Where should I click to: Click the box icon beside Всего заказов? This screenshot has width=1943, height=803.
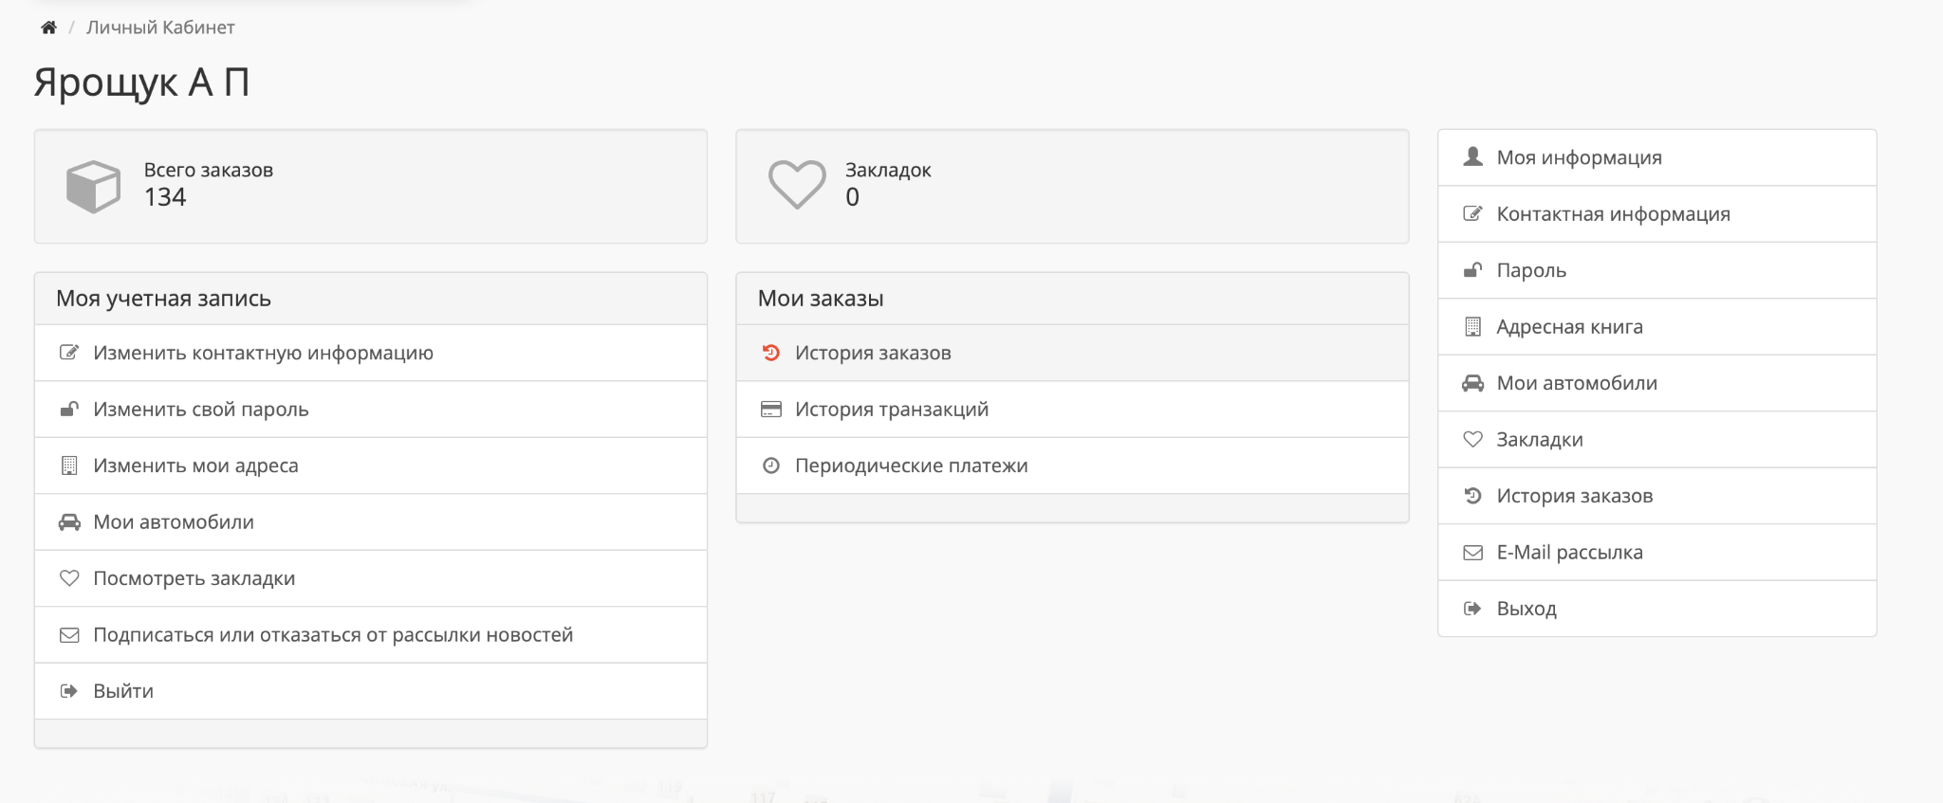tap(93, 187)
